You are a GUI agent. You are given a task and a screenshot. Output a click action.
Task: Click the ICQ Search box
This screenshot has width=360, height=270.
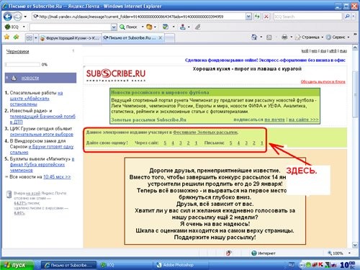point(307,17)
